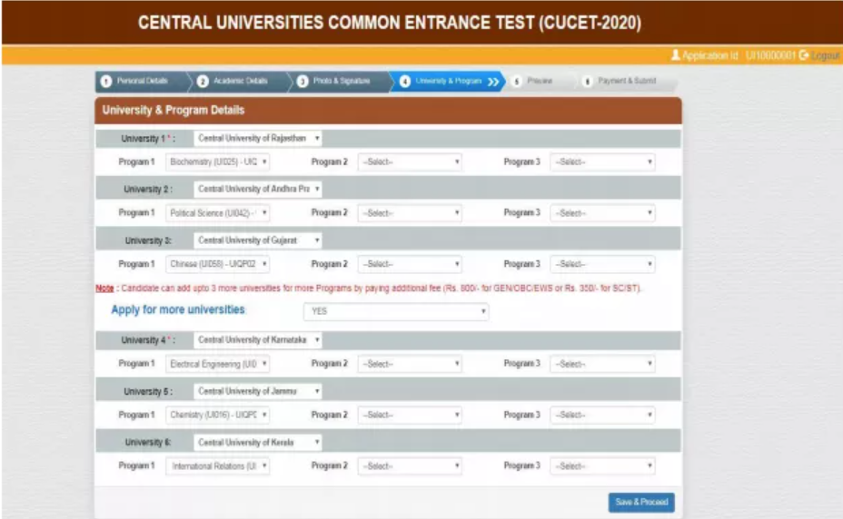Open the Payment & Submit step tab
The width and height of the screenshot is (843, 519).
626,81
